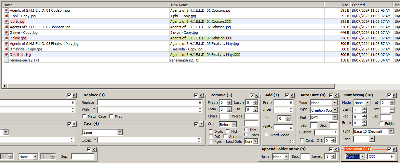The image size is (400, 163).
Task: Open the Append Folder Name dropdown
Action: coord(281,157)
